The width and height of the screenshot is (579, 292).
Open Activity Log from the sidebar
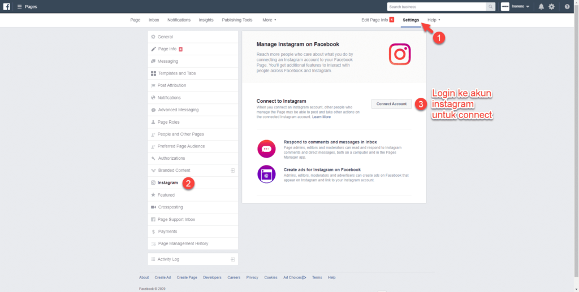(168, 259)
